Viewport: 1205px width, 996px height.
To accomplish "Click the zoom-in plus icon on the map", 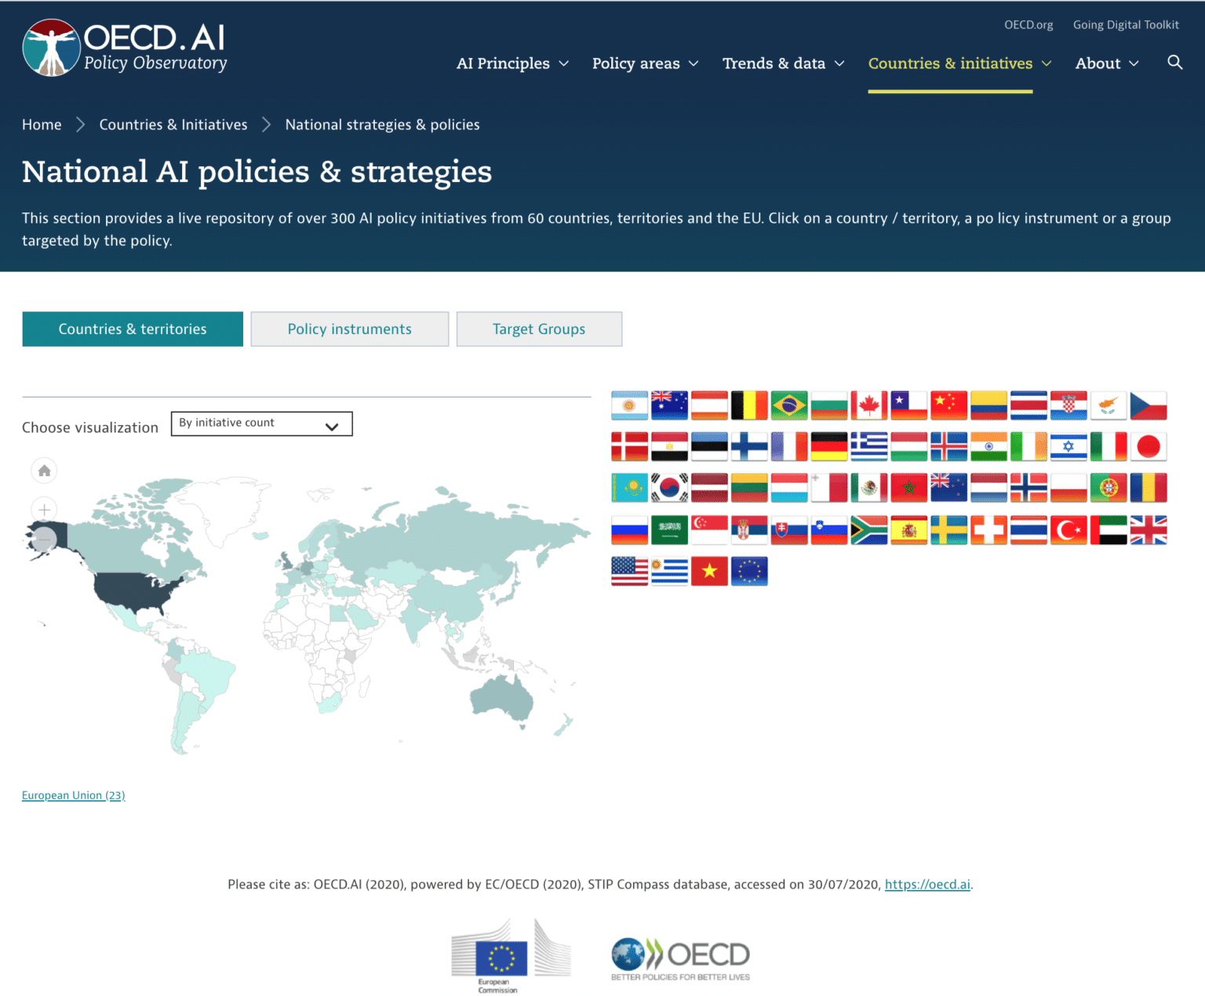I will pyautogui.click(x=44, y=510).
